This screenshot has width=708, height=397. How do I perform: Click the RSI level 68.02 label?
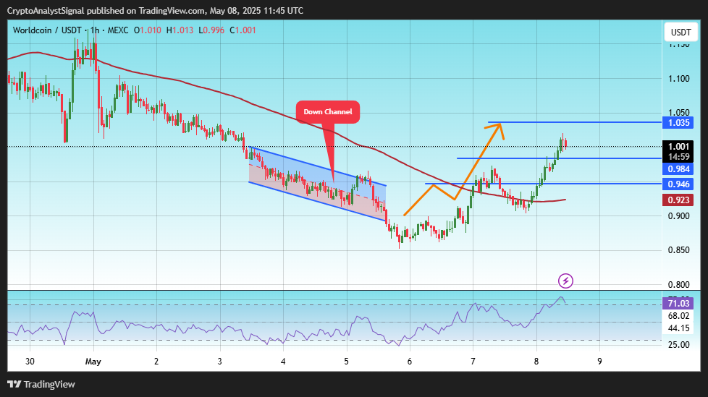[678, 316]
